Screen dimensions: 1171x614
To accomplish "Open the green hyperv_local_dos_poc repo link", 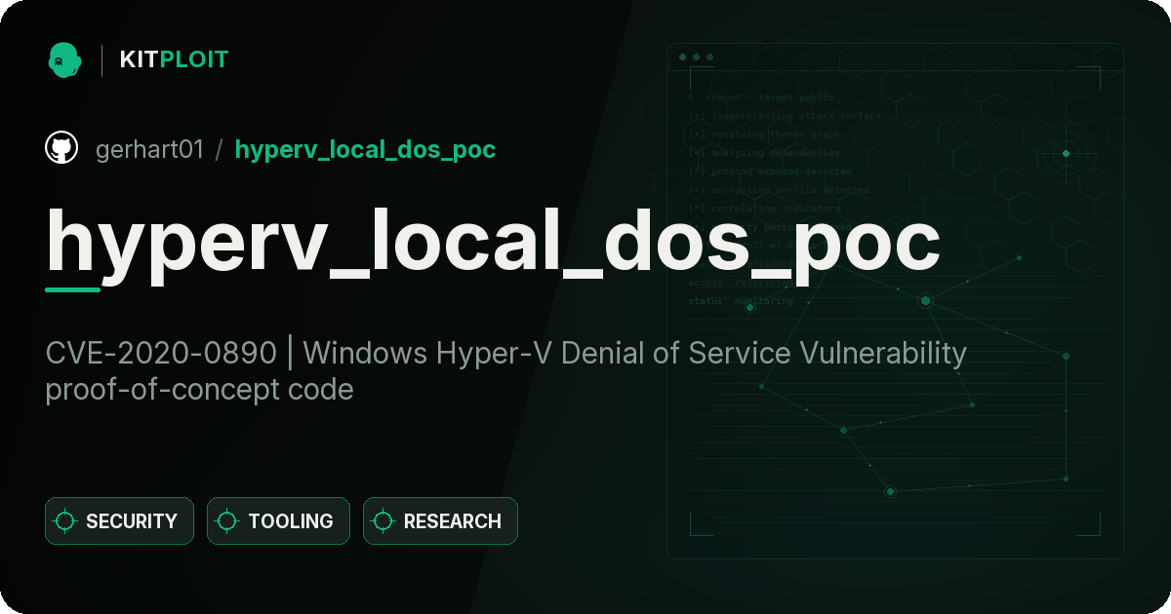I will click(365, 150).
